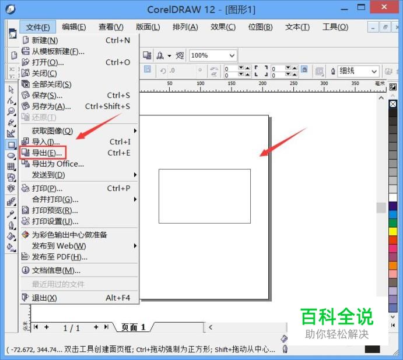Toggle the round corners together lock
Image resolution: width=403 pixels, height=360 pixels.
tap(304, 69)
